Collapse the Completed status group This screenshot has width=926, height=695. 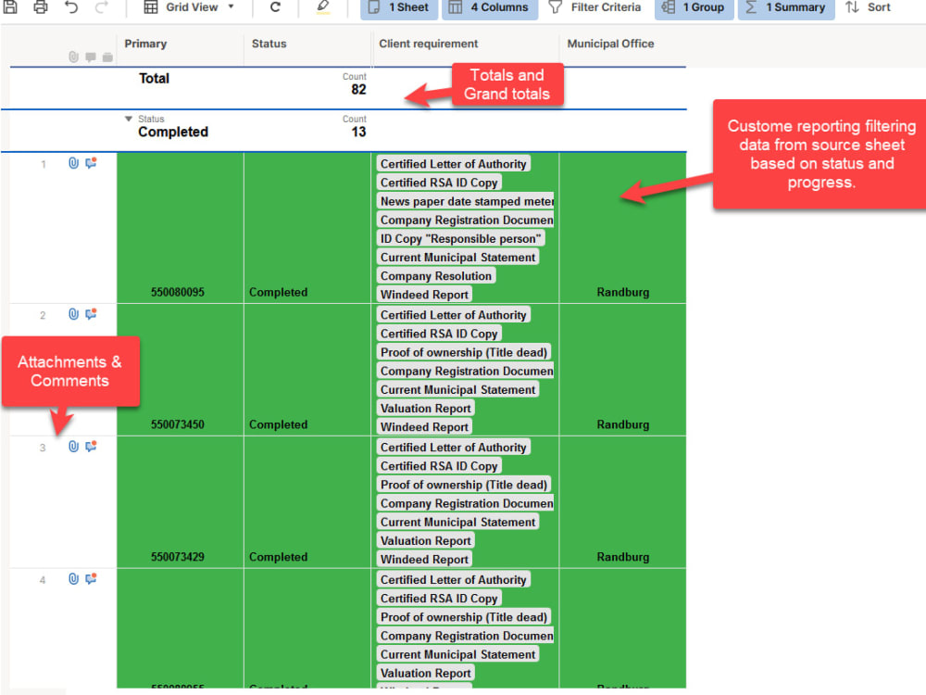tap(129, 118)
